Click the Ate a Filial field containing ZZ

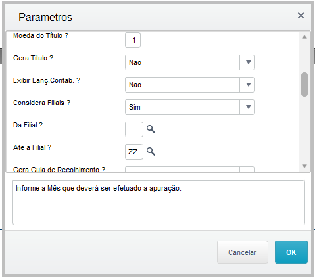pos(134,152)
